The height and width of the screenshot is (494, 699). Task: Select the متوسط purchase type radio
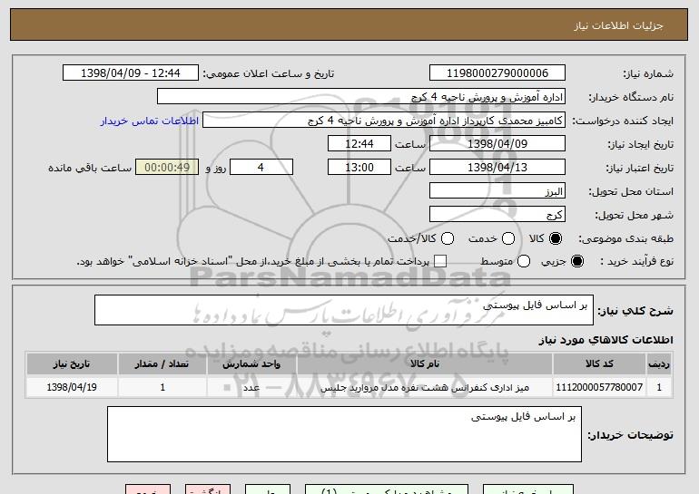[524, 261]
